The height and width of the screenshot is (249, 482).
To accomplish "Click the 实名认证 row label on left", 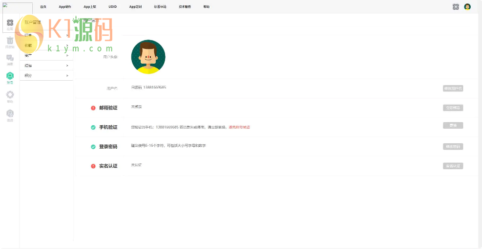I will tap(108, 166).
